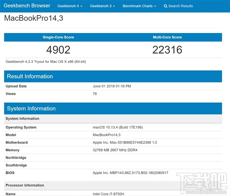Select the Operating System label

coord(21,127)
